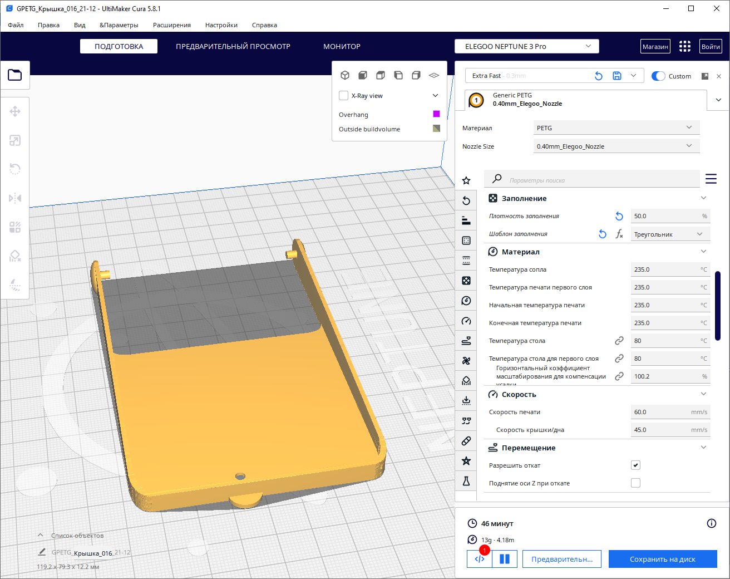Image resolution: width=730 pixels, height=579 pixels.
Task: Open the Расширения menu
Action: click(x=172, y=25)
